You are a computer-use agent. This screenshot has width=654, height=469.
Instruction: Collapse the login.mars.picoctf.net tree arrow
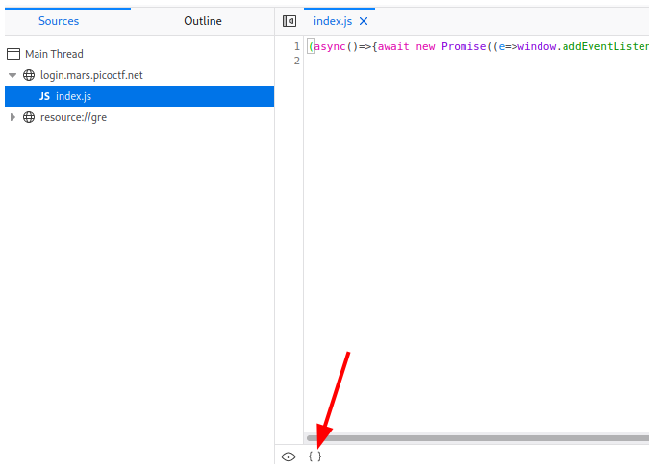click(x=13, y=75)
